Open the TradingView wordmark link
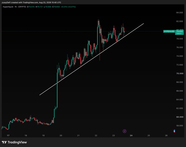 [17, 142]
